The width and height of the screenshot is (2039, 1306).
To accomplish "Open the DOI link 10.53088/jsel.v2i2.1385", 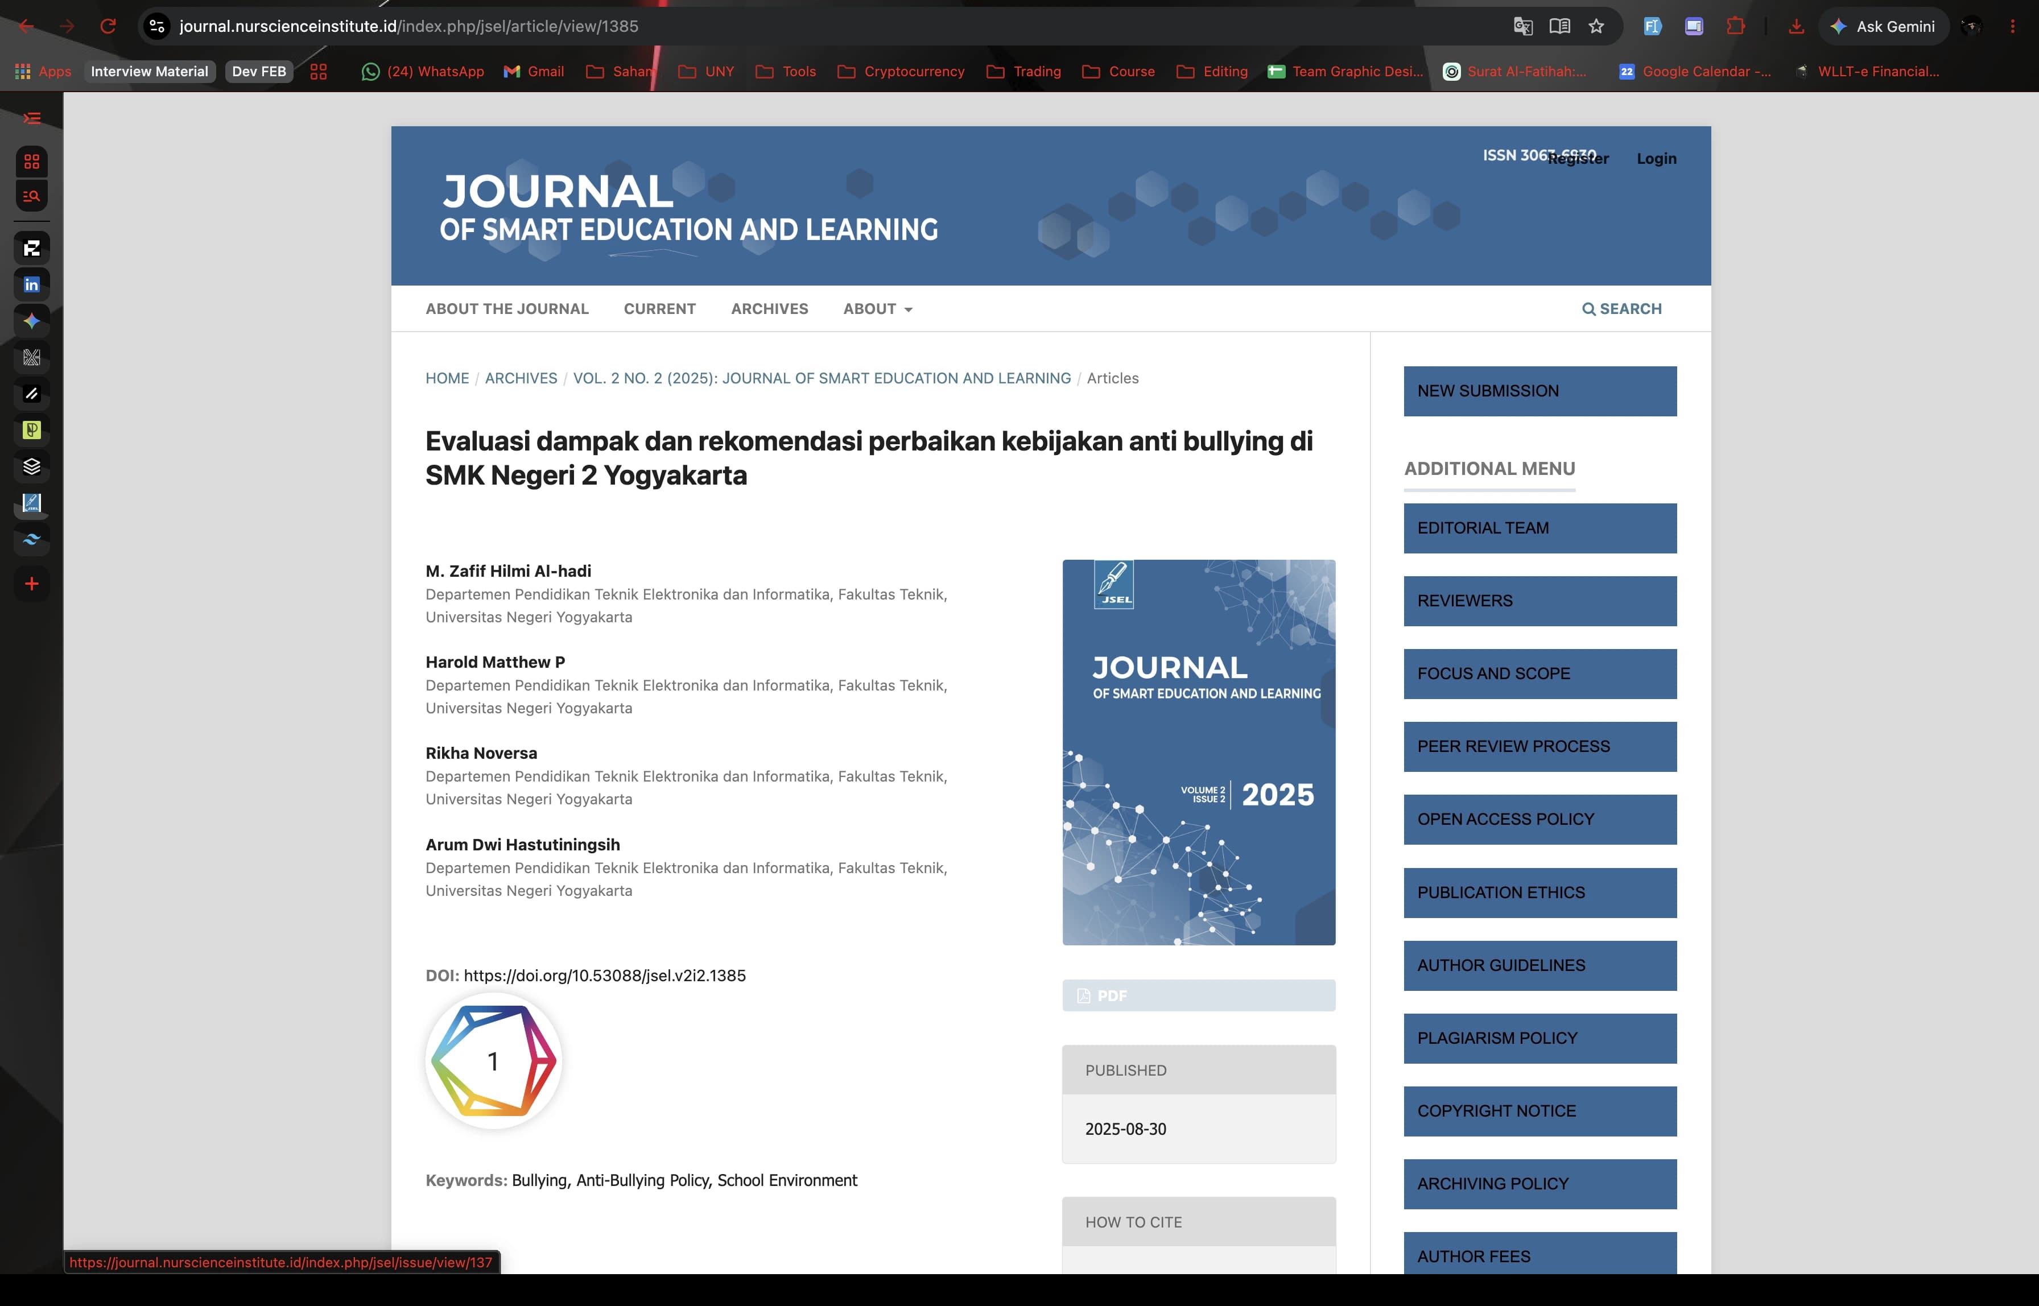I will click(x=605, y=976).
